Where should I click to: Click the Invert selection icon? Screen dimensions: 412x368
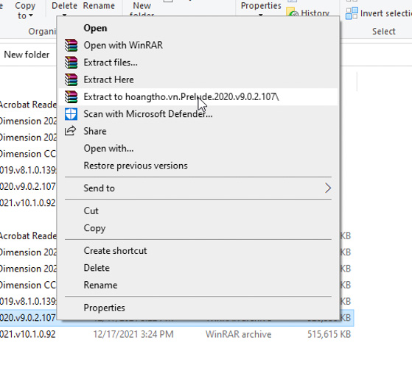(352, 13)
